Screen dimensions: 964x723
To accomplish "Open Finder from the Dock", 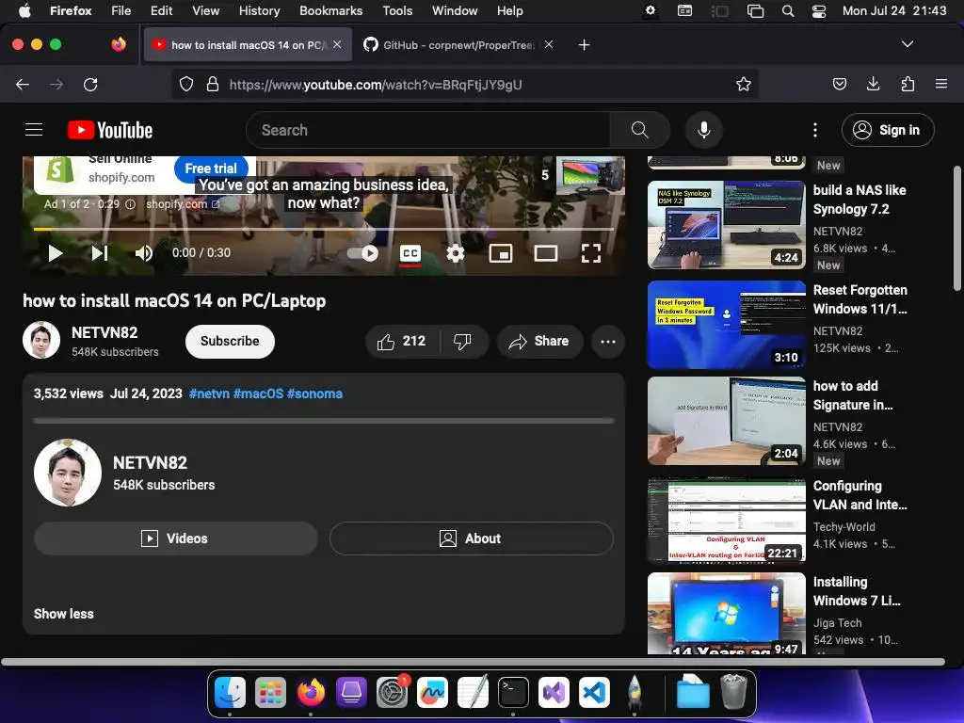I will tap(230, 692).
